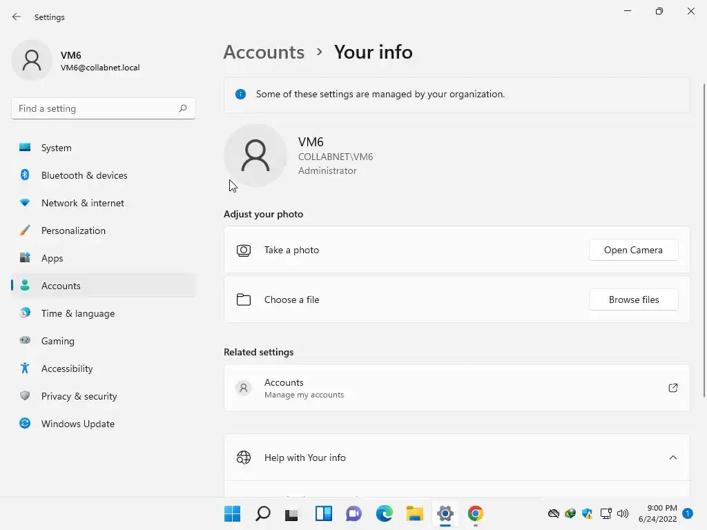Click the large VM6 profile avatar
707x530 pixels.
[255, 155]
